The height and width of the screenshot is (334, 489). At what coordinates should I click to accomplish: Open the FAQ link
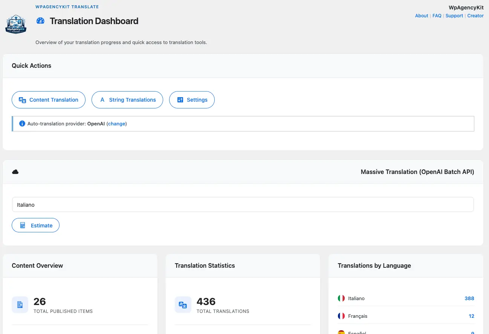437,16
